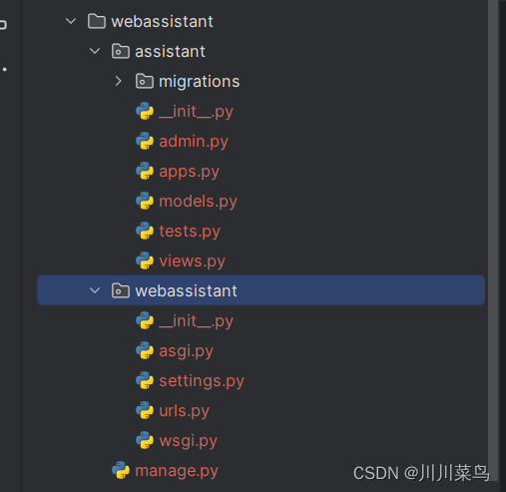Screen dimensions: 506x492
Task: Open views.py file
Action: (x=192, y=261)
